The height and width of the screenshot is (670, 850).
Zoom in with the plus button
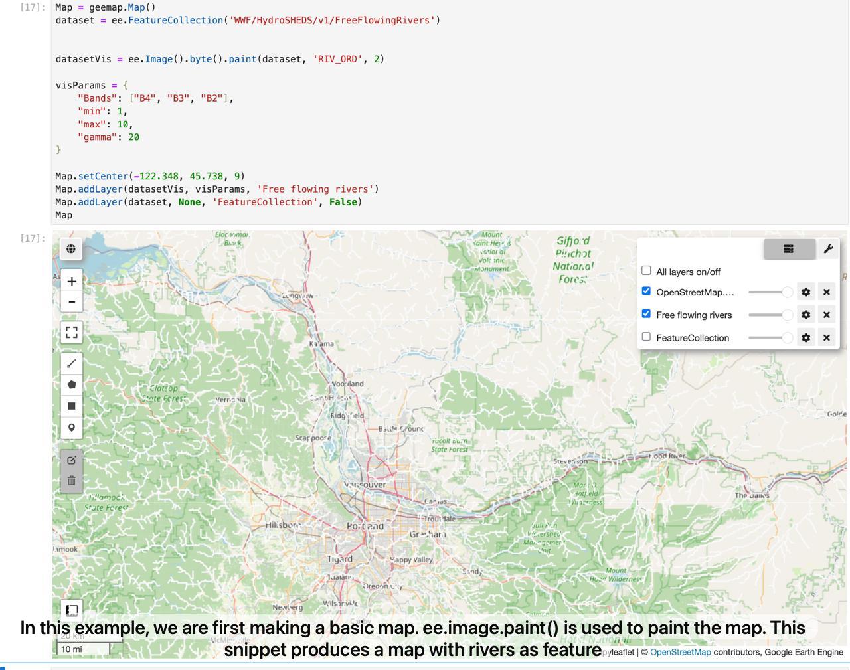pyautogui.click(x=72, y=281)
